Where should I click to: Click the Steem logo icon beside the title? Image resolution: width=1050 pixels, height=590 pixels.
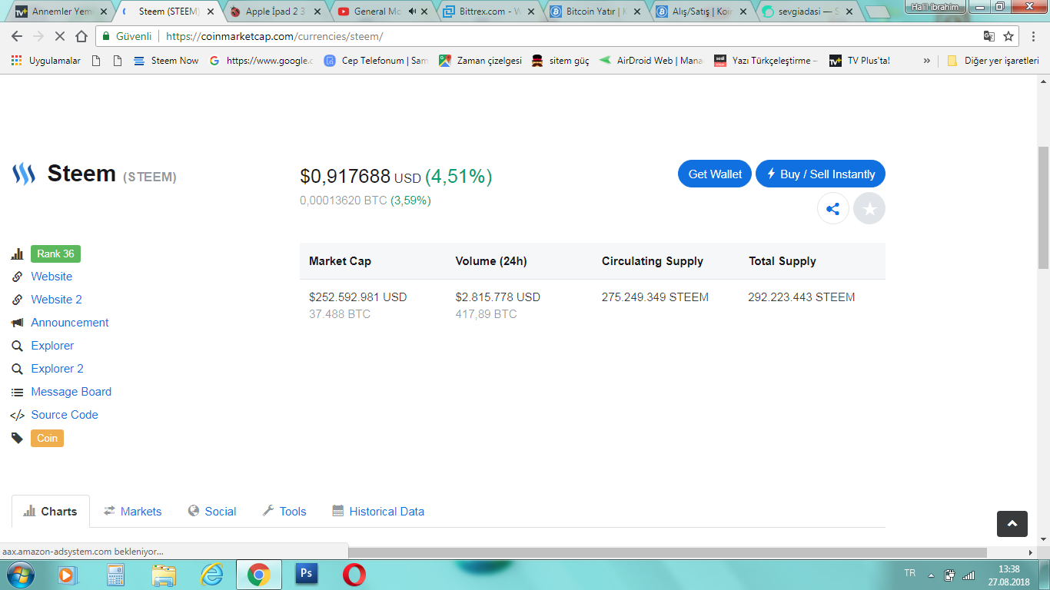tap(24, 174)
